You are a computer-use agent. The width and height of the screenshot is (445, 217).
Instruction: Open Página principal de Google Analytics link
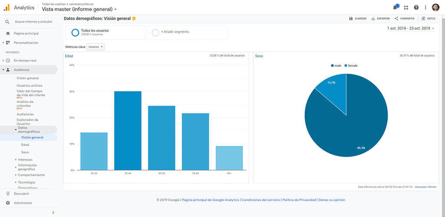point(211,200)
